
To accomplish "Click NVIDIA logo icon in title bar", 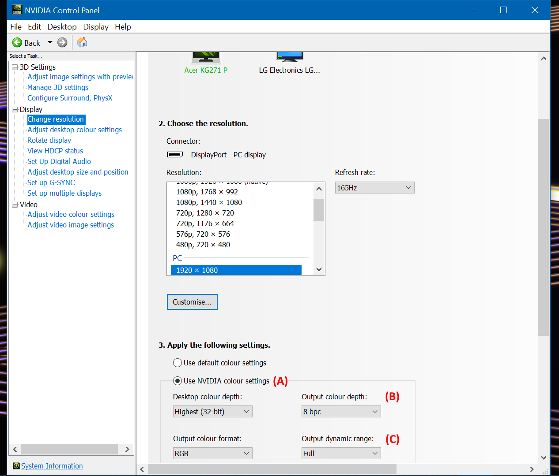I will [17, 10].
